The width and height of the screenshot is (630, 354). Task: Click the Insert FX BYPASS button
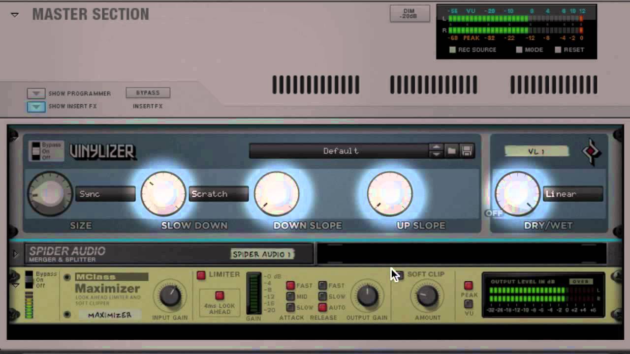pos(148,92)
